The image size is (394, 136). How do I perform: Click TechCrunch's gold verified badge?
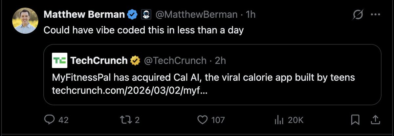click(134, 60)
